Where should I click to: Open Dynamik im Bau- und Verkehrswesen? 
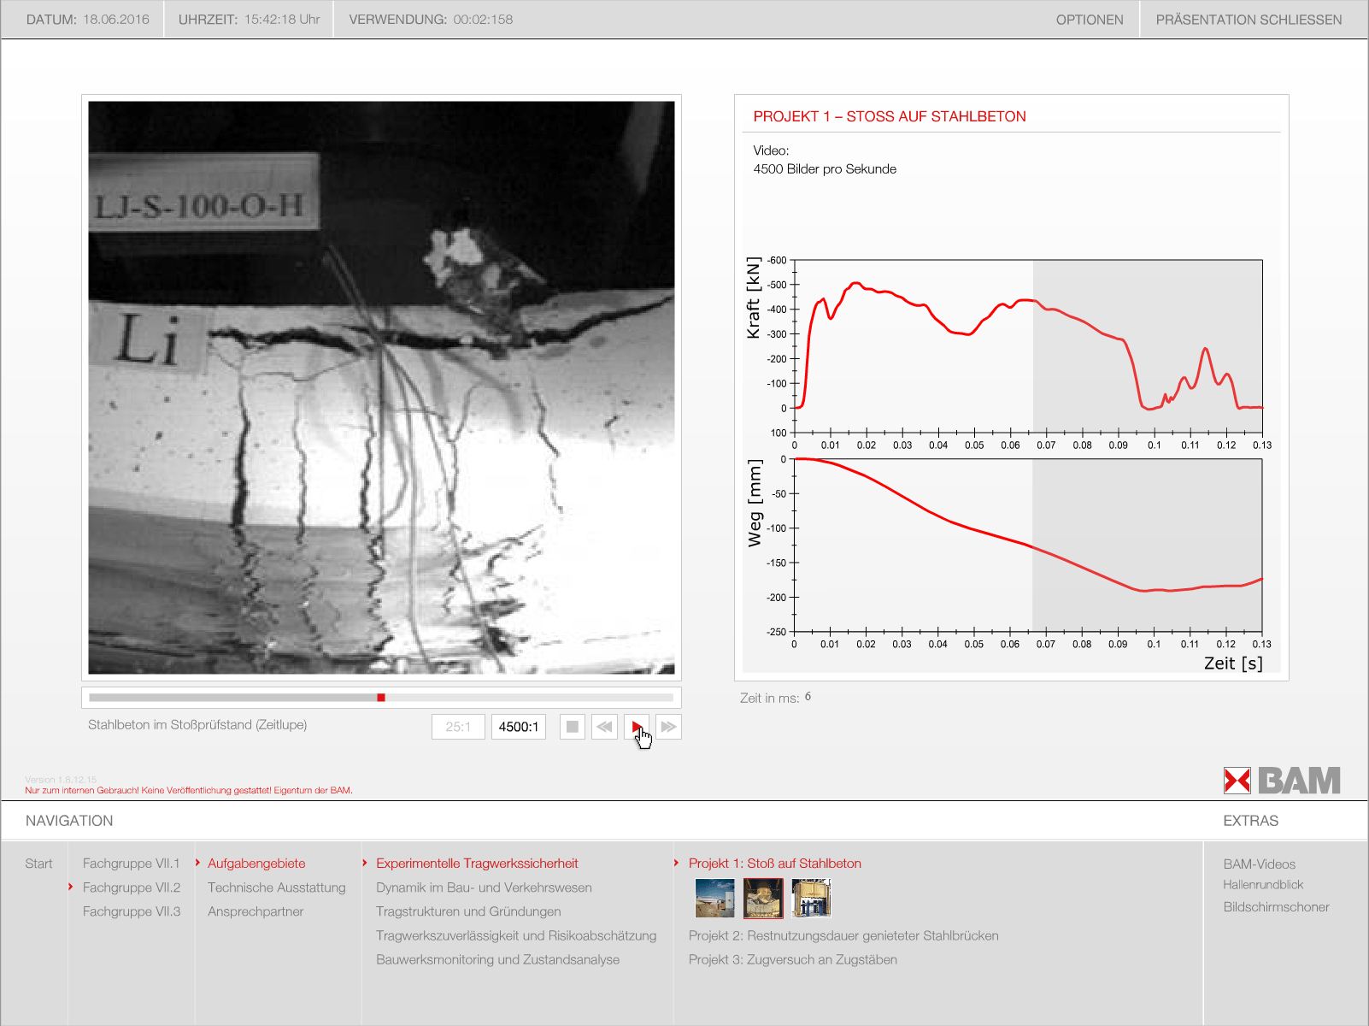coord(484,887)
